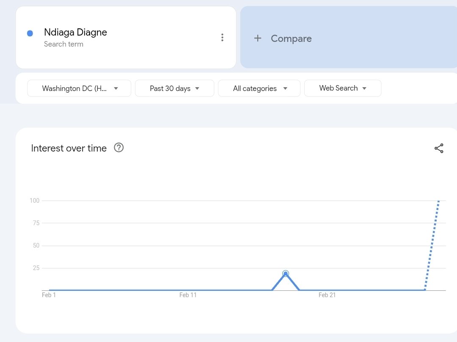Click the help icon next to Interest over time
The height and width of the screenshot is (342, 457).
tap(118, 148)
